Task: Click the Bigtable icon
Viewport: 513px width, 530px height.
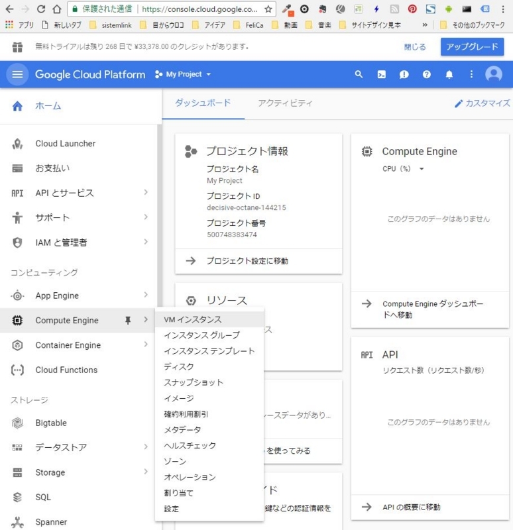Action: [17, 423]
